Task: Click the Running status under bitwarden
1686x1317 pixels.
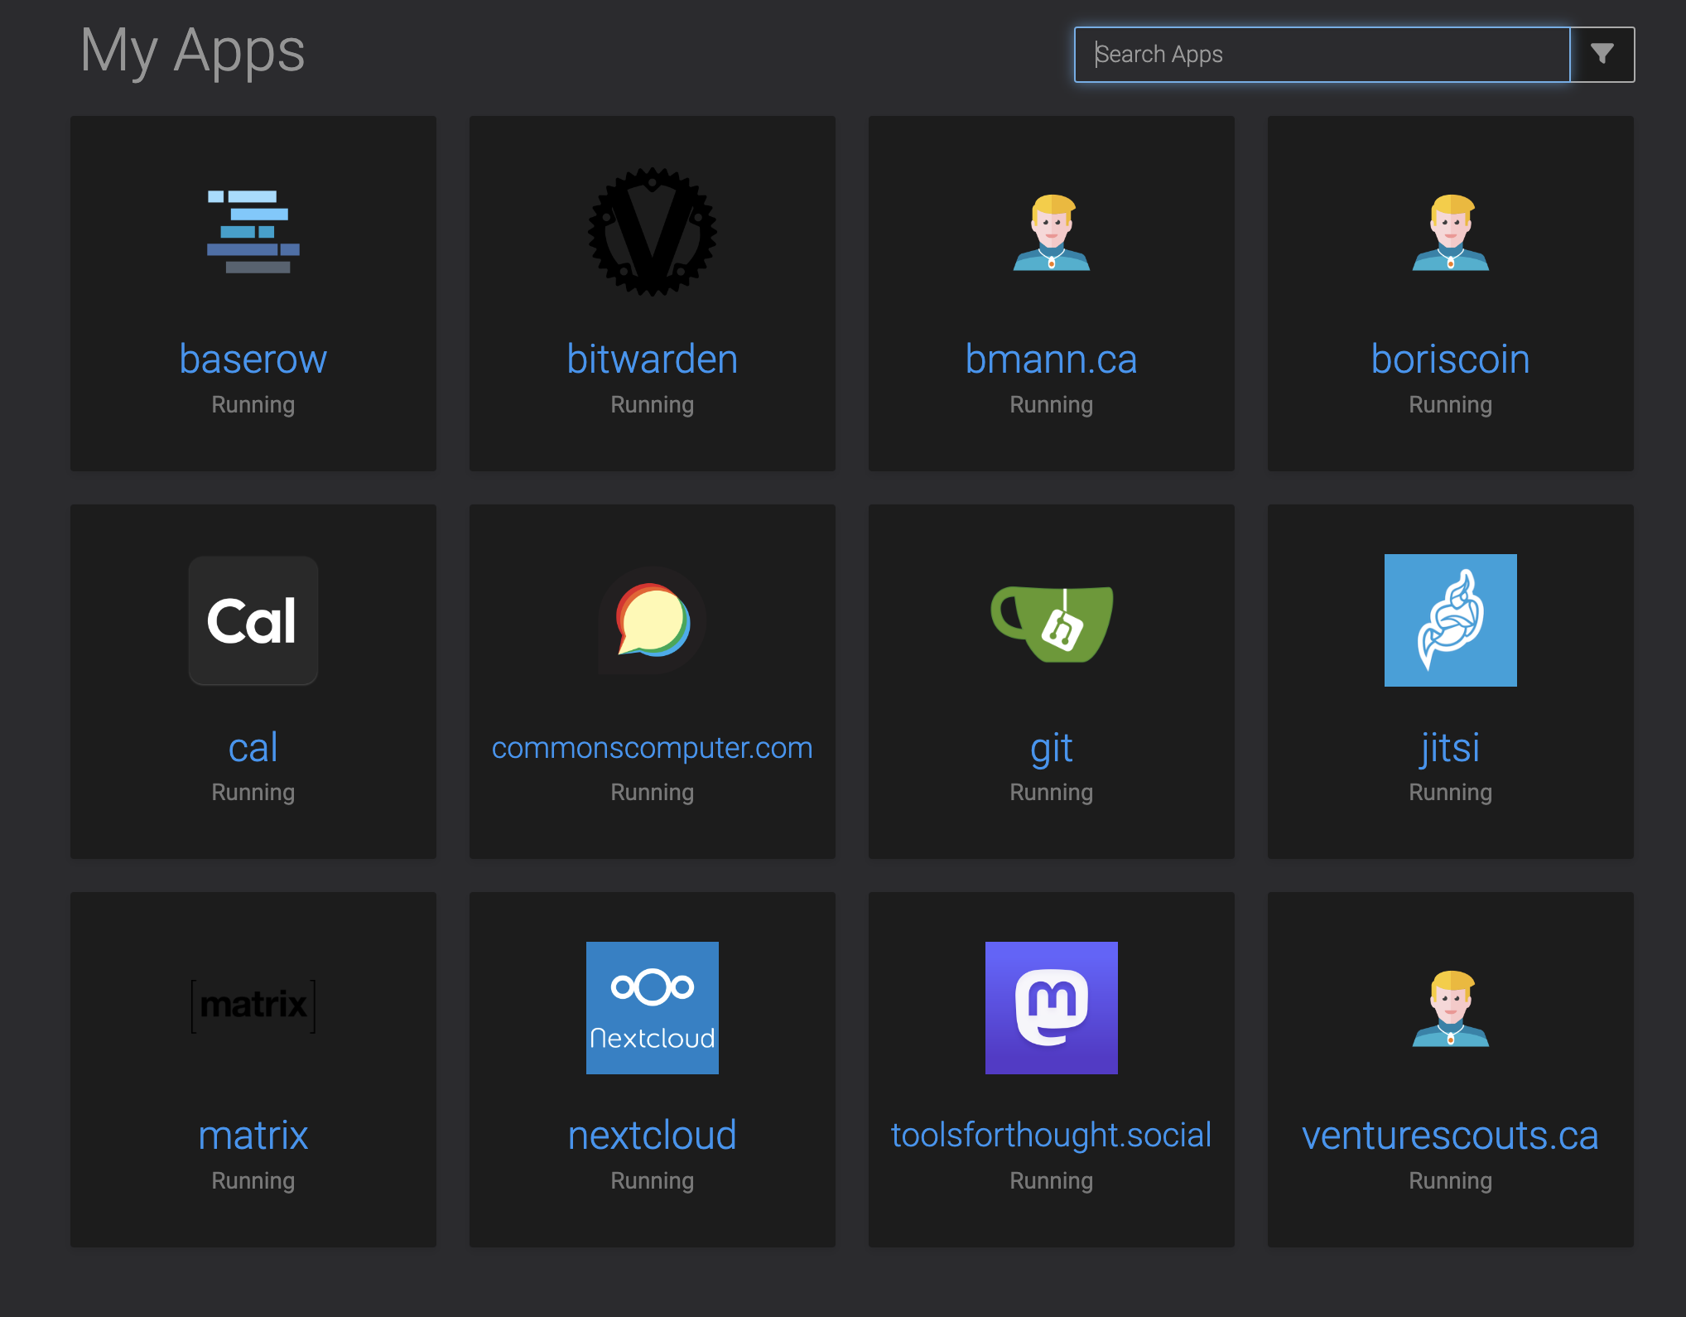Action: 653,404
